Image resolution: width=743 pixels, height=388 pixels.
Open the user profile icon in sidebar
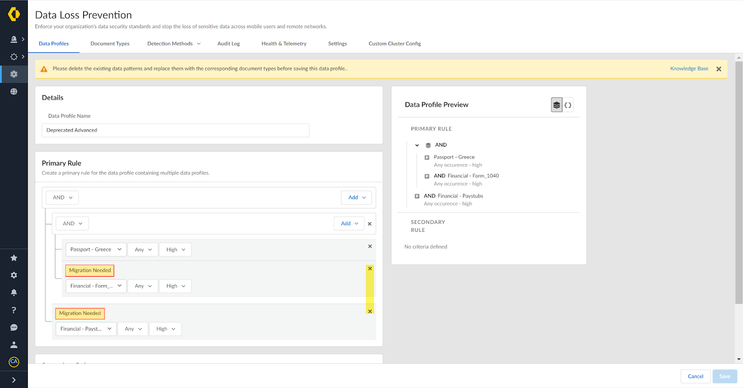pyautogui.click(x=14, y=345)
